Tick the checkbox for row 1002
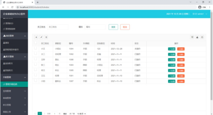Screen dimensions: 213x115 pyautogui.click(x=35, y=54)
